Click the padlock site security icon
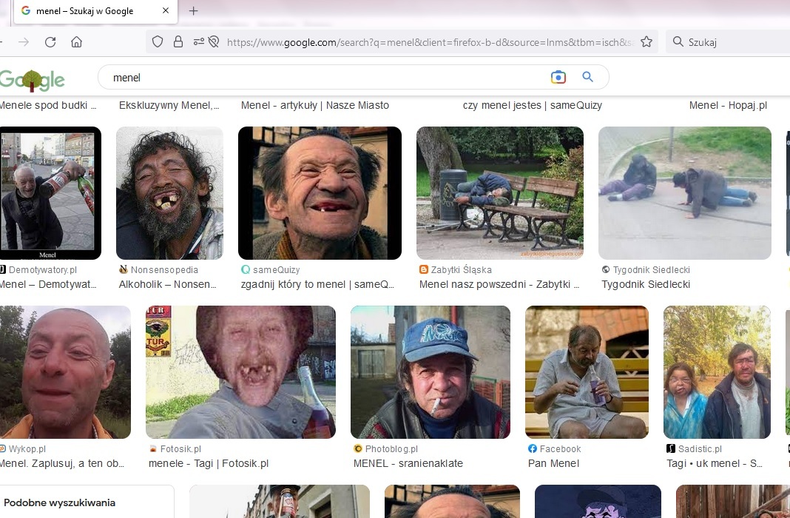This screenshot has height=518, width=790. pyautogui.click(x=178, y=42)
